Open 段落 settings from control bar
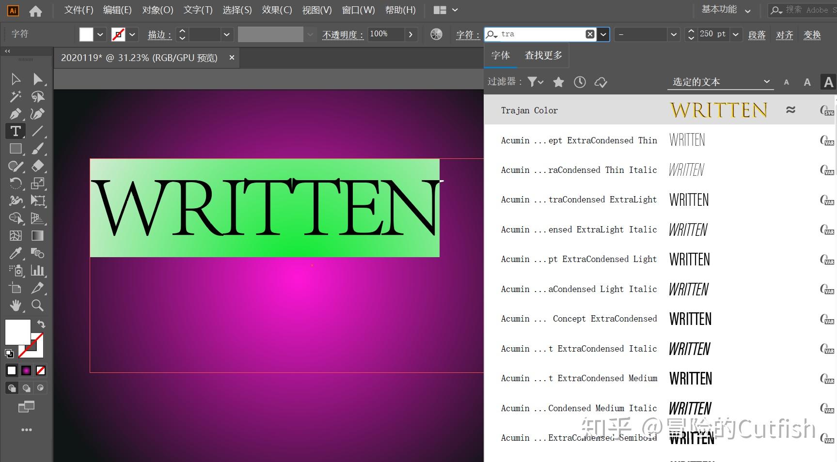The height and width of the screenshot is (462, 837). point(757,34)
